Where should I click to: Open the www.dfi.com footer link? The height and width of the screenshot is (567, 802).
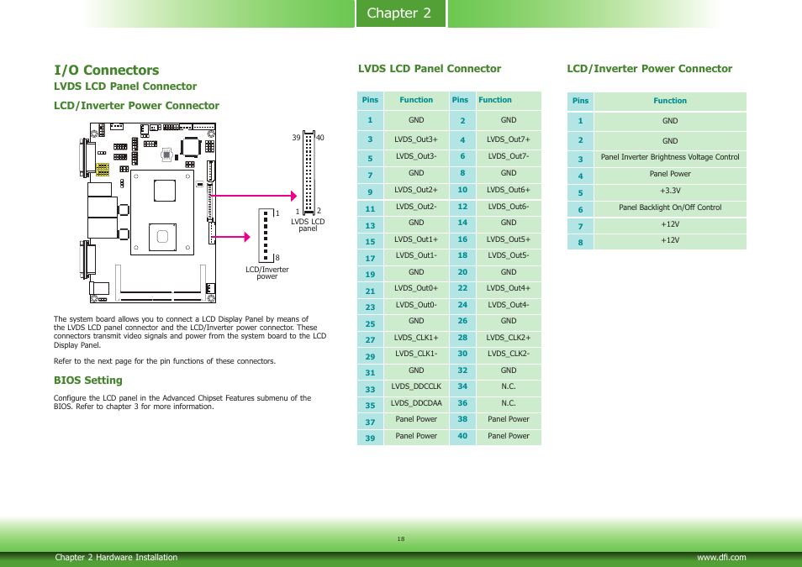(721, 557)
